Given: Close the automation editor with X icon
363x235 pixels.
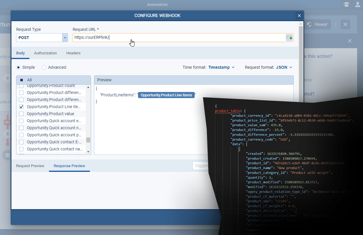Looking at the screenshot, I should pyautogui.click(x=345, y=24).
